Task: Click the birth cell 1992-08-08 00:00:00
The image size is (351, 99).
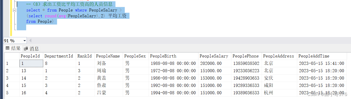Action: pyautogui.click(x=174, y=85)
